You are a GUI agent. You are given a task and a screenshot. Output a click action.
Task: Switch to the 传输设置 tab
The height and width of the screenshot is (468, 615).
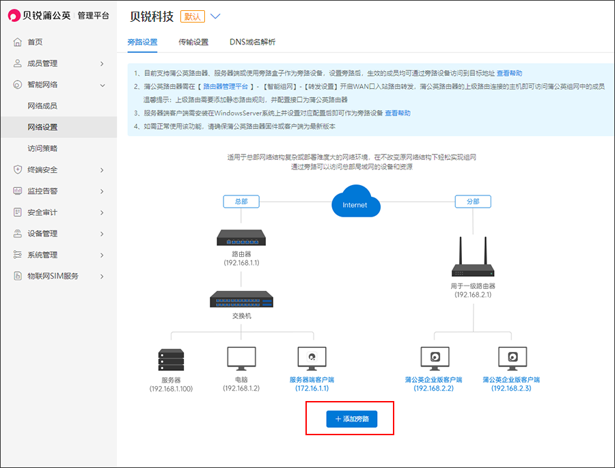(193, 42)
